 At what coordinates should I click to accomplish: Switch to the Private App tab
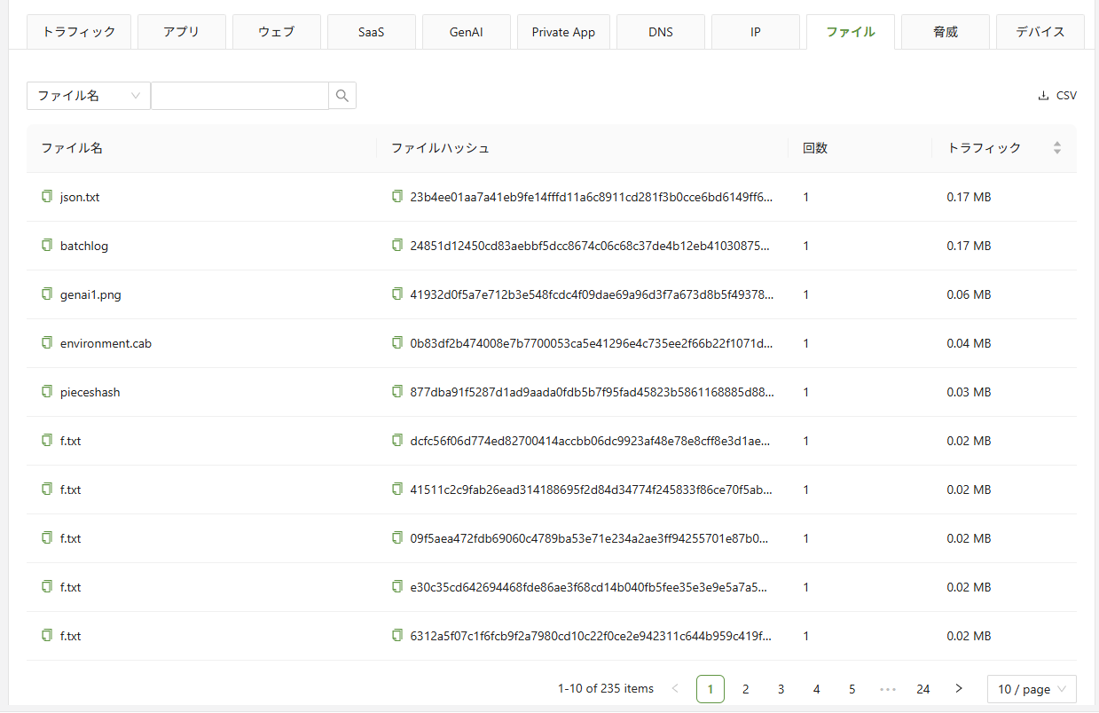[x=563, y=32]
